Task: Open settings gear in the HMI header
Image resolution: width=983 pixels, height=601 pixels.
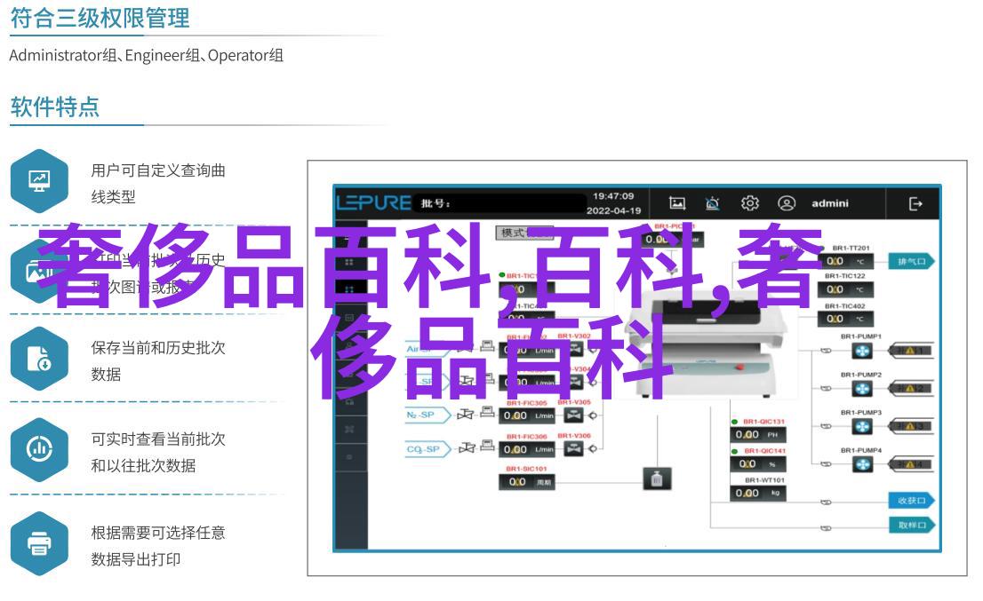Action: tap(750, 203)
